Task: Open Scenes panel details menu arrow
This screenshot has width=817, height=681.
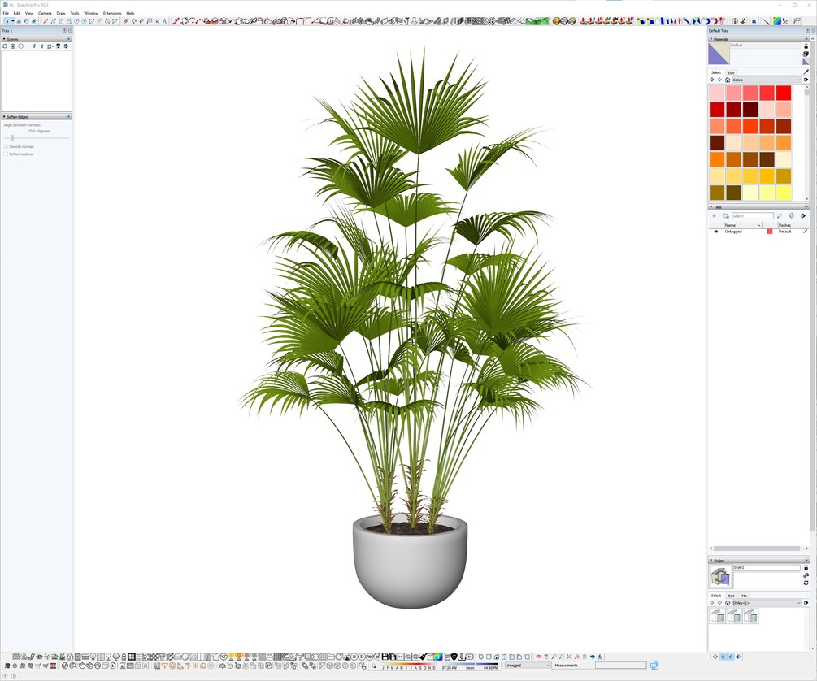Action: [66, 46]
